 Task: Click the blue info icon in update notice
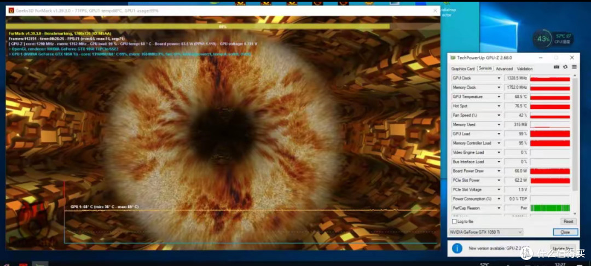(x=457, y=248)
